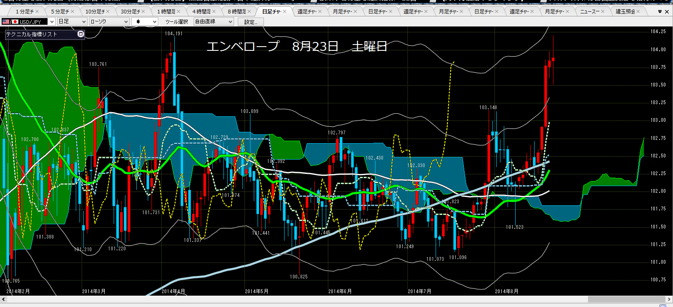Screen dimensions: 673x307
Task: Click the 104.191 high price label
Action: click(x=173, y=34)
